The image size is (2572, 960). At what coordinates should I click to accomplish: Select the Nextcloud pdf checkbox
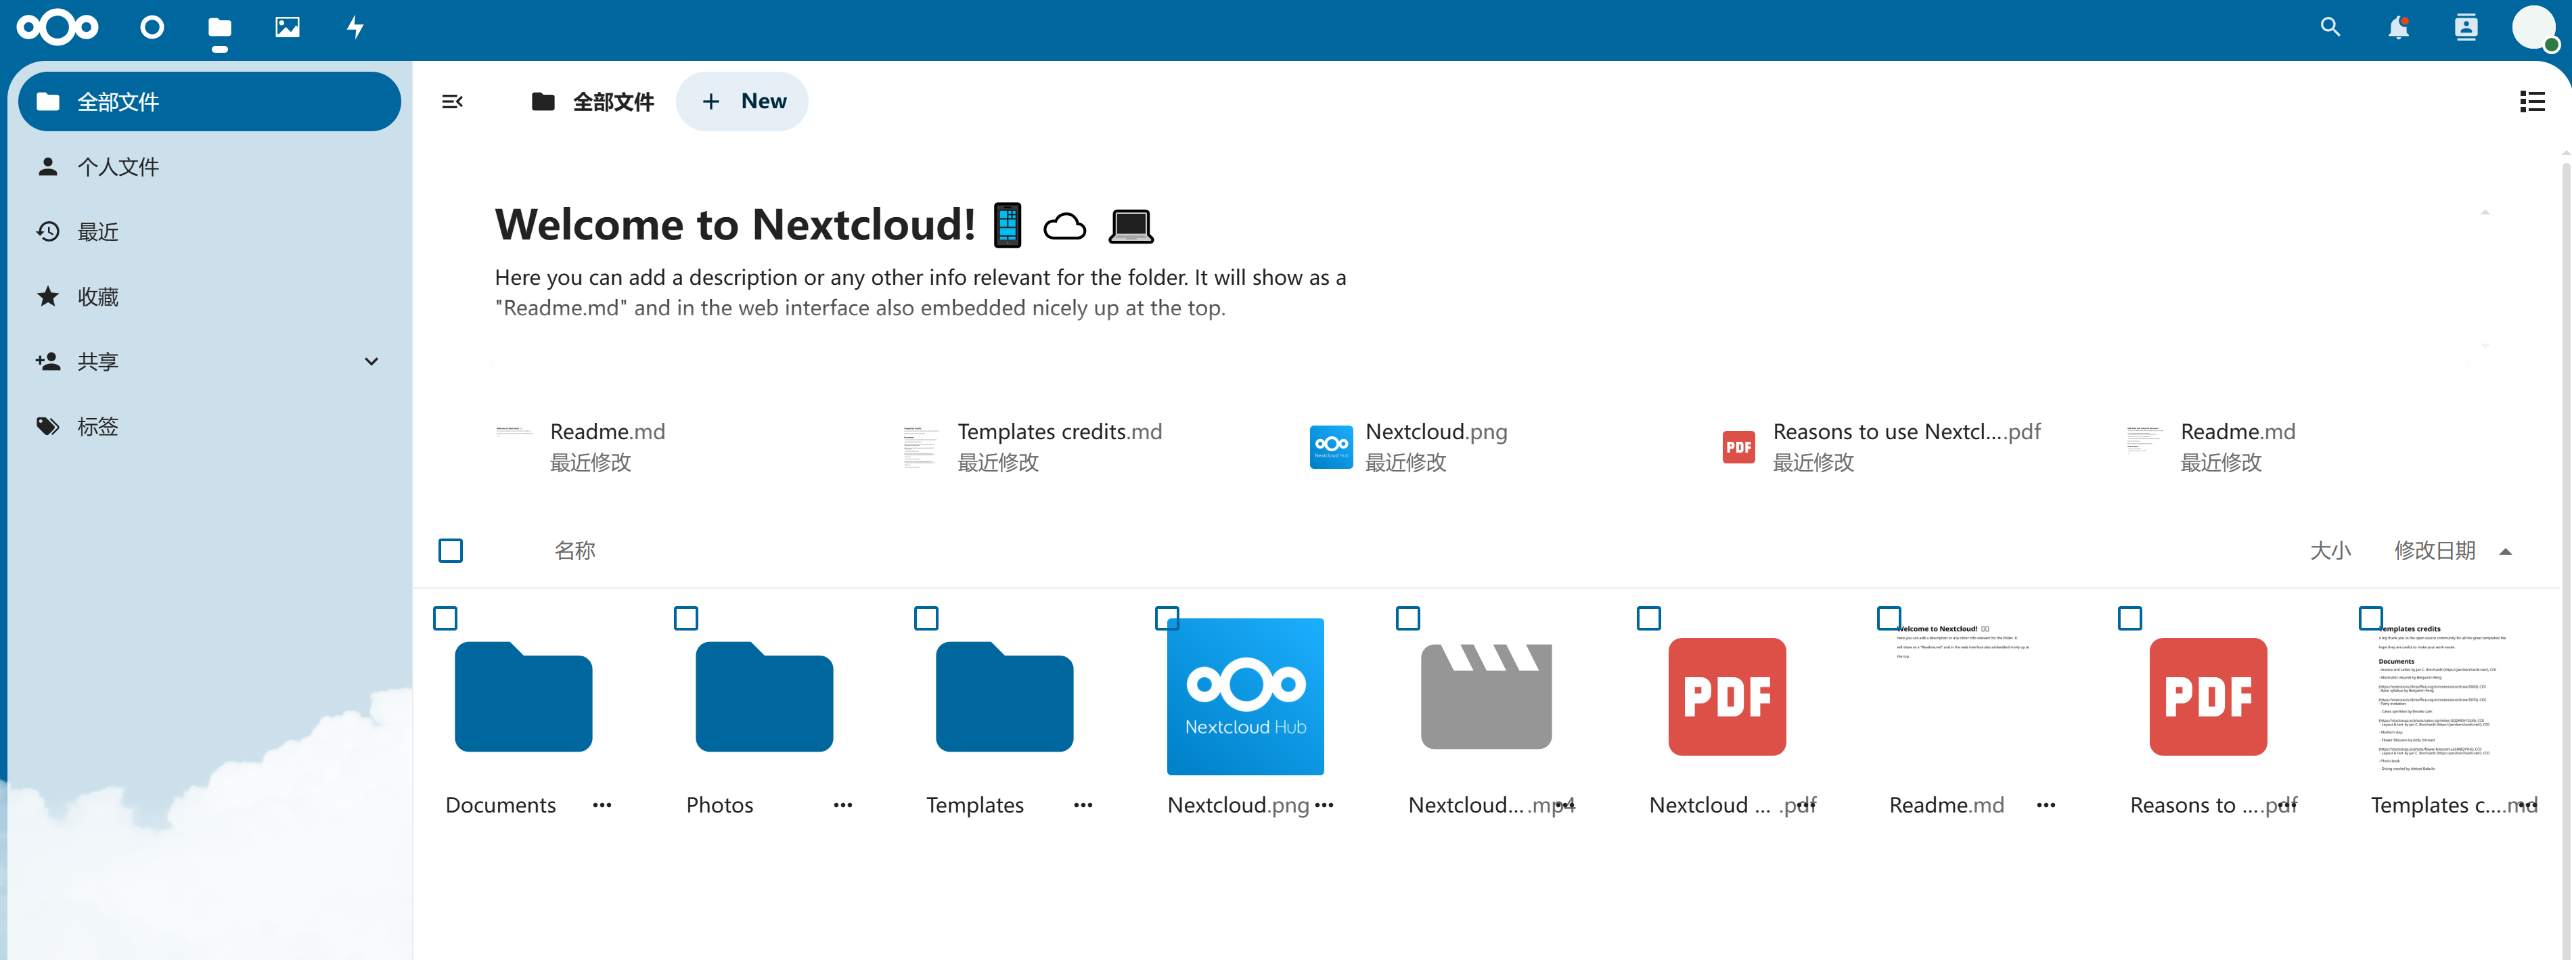[1650, 619]
